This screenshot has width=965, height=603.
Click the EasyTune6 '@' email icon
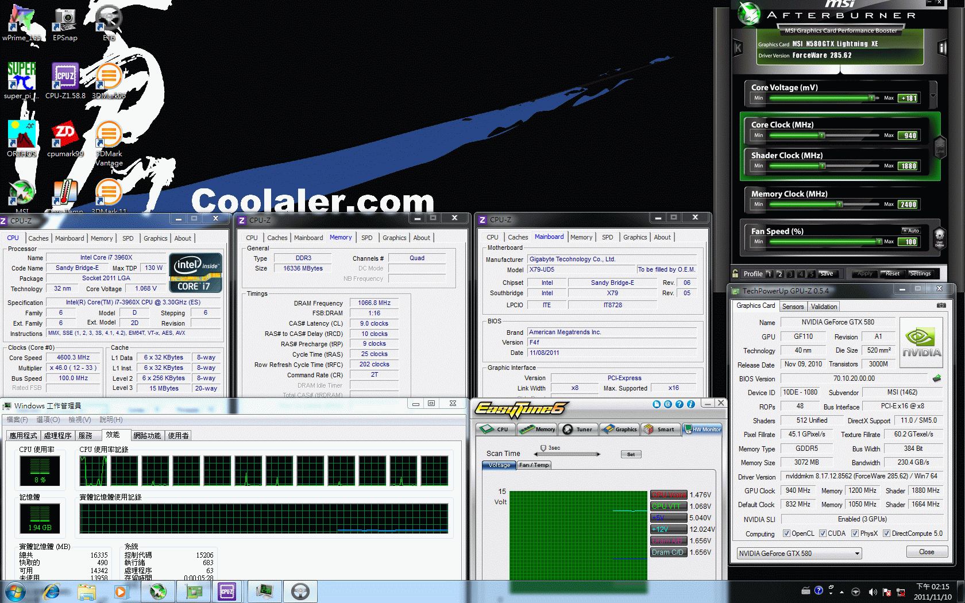coord(668,404)
